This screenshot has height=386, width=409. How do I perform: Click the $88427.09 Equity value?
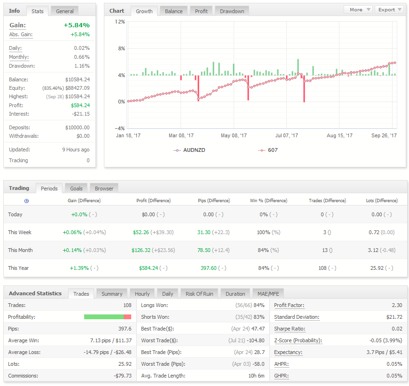click(77, 88)
